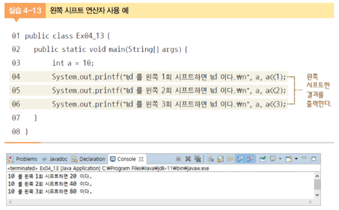The height and width of the screenshot is (210, 339).
Task: Remove the launch with the single X icon
Action: coord(188,159)
